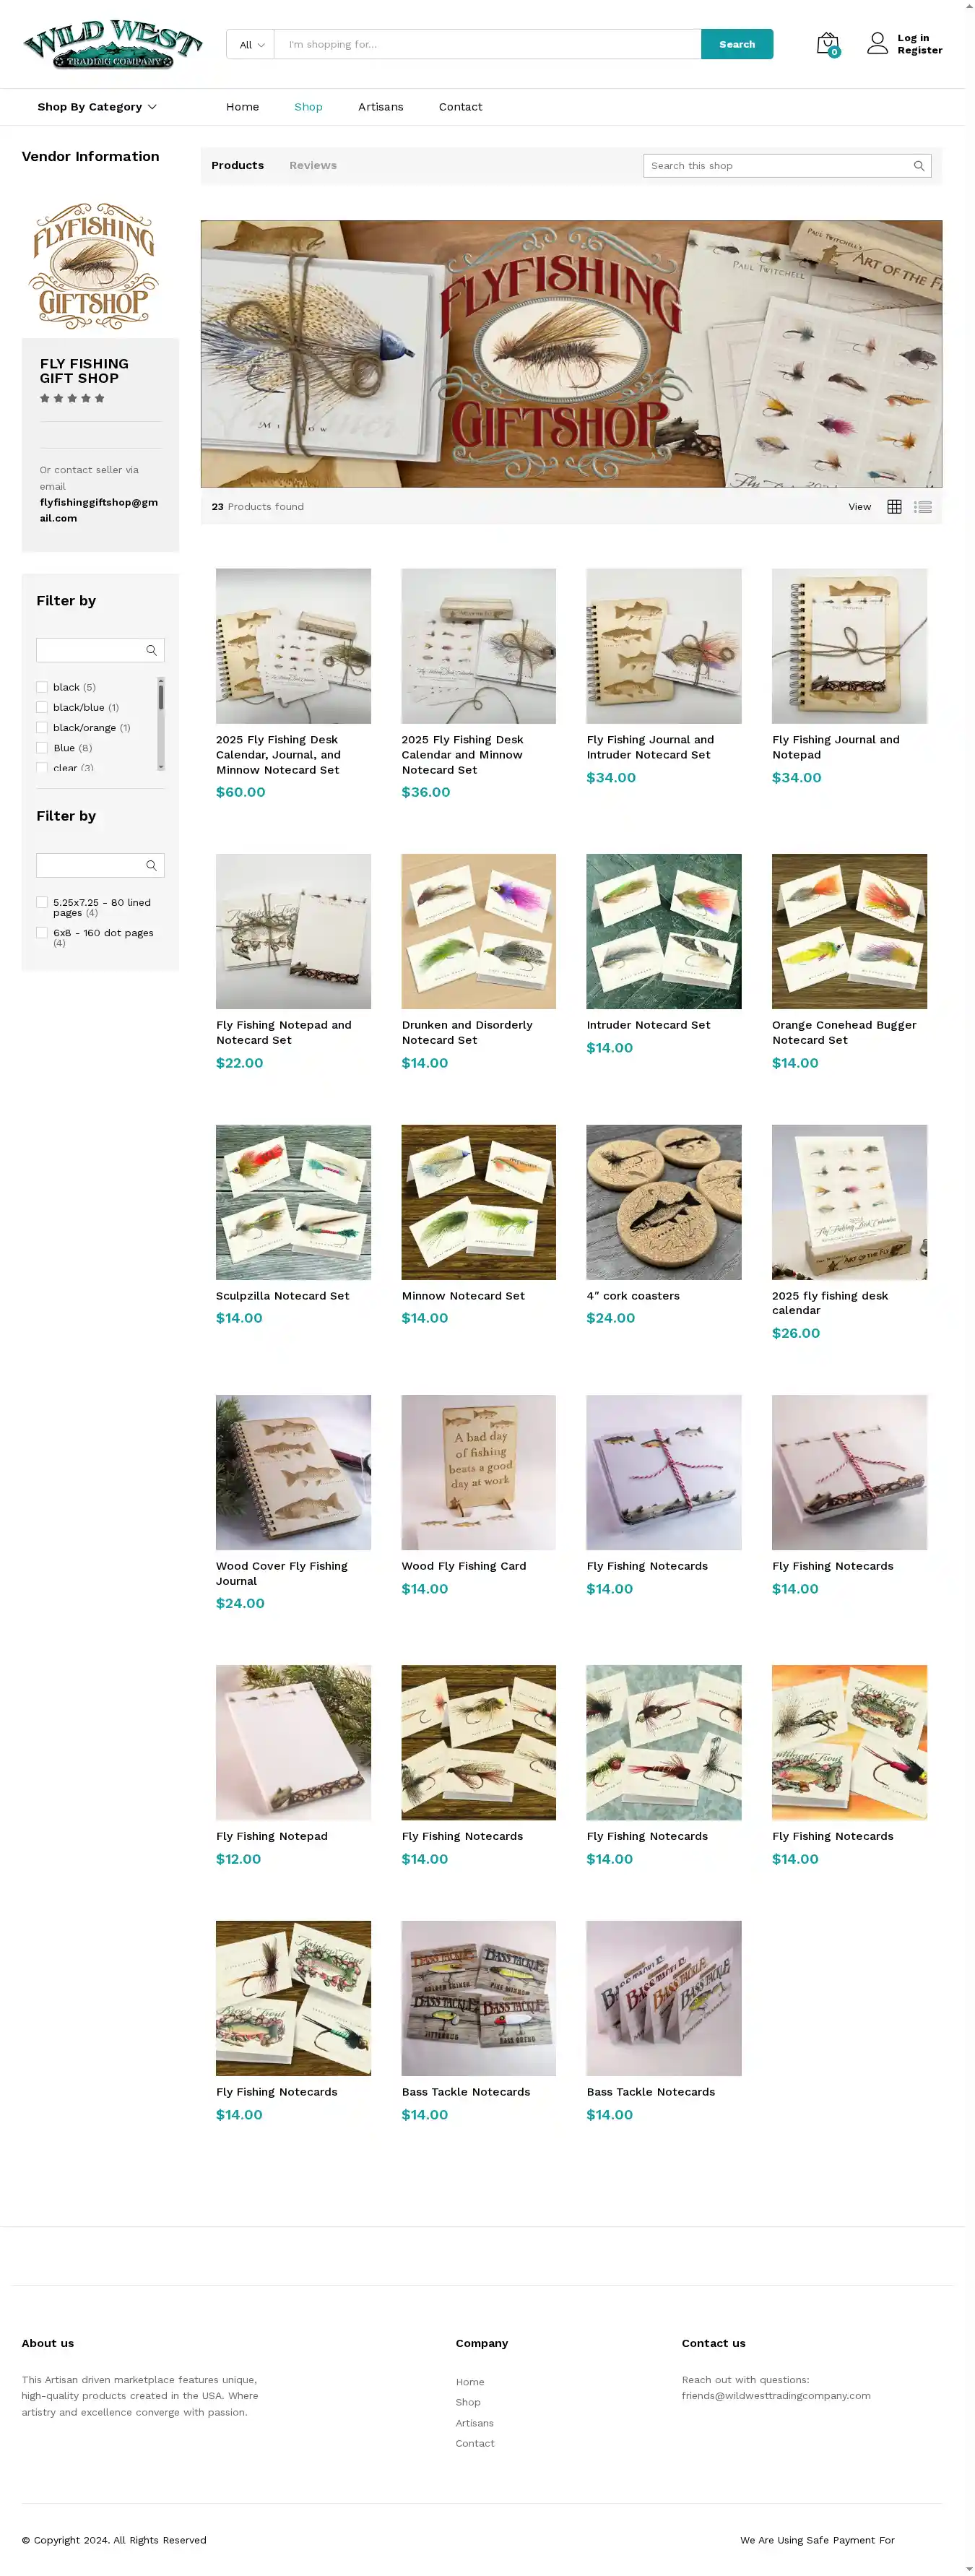
Task: Switch to grid view icon
Action: tap(894, 507)
